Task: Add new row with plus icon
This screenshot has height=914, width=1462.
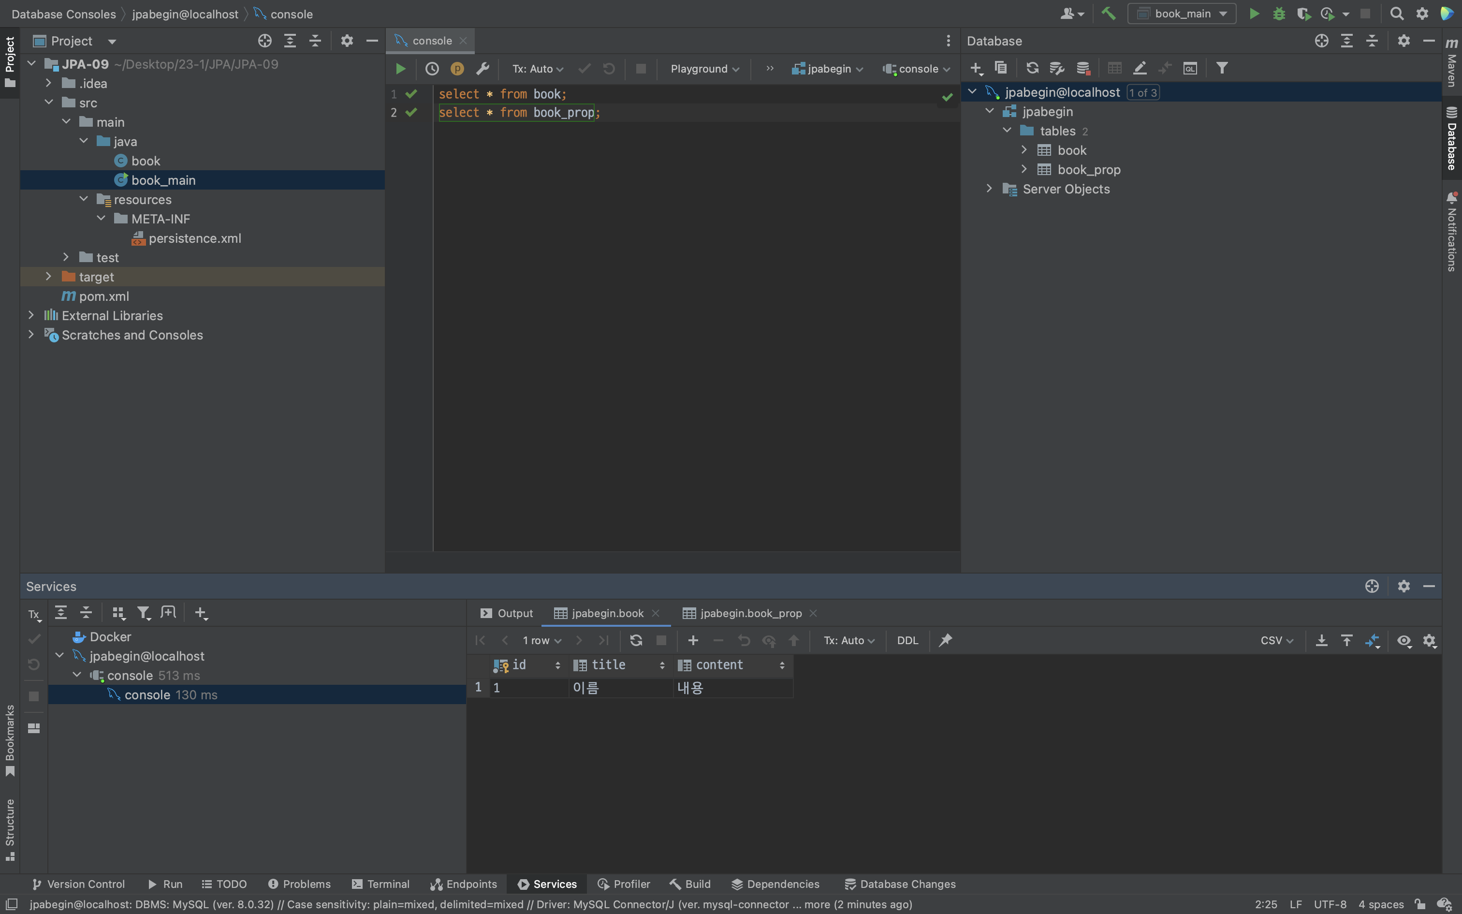Action: (693, 640)
